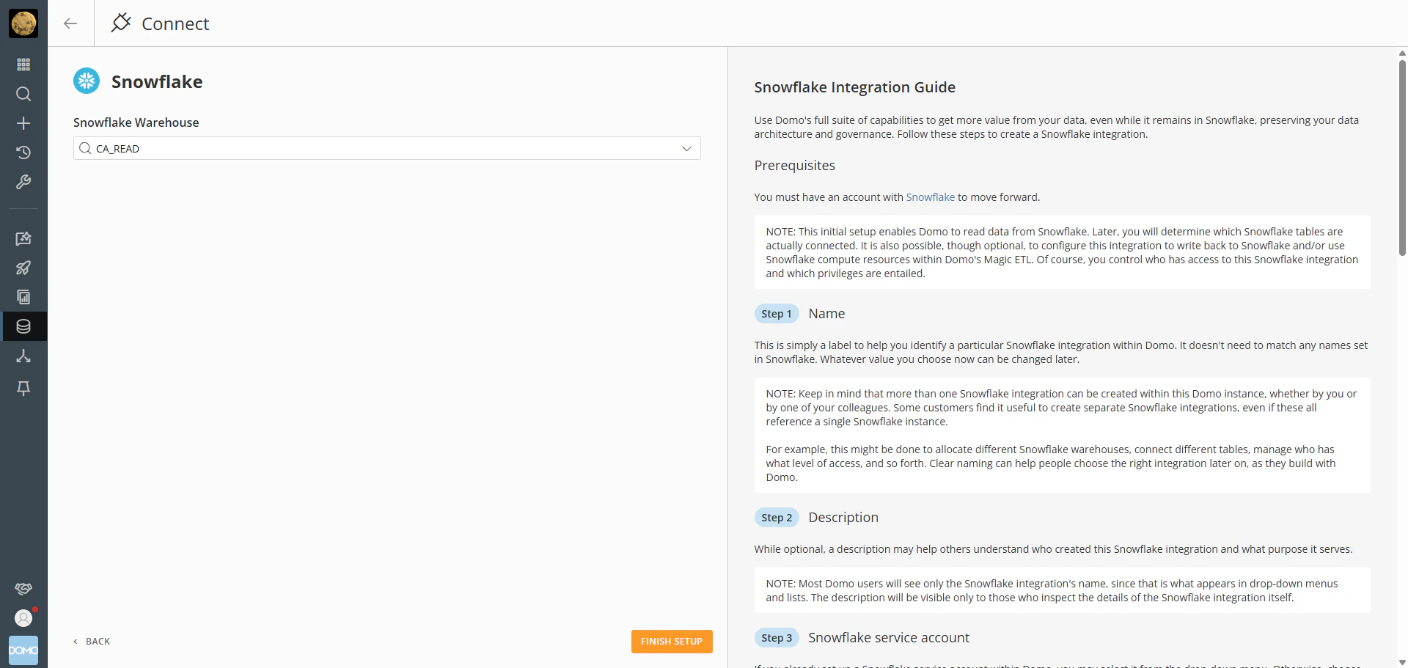Click the CA_READ warehouse search field

coord(386,148)
